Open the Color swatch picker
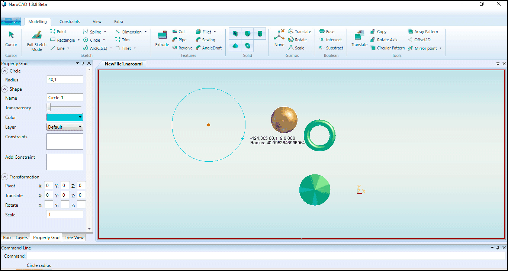This screenshot has width=508, height=271. click(65, 117)
